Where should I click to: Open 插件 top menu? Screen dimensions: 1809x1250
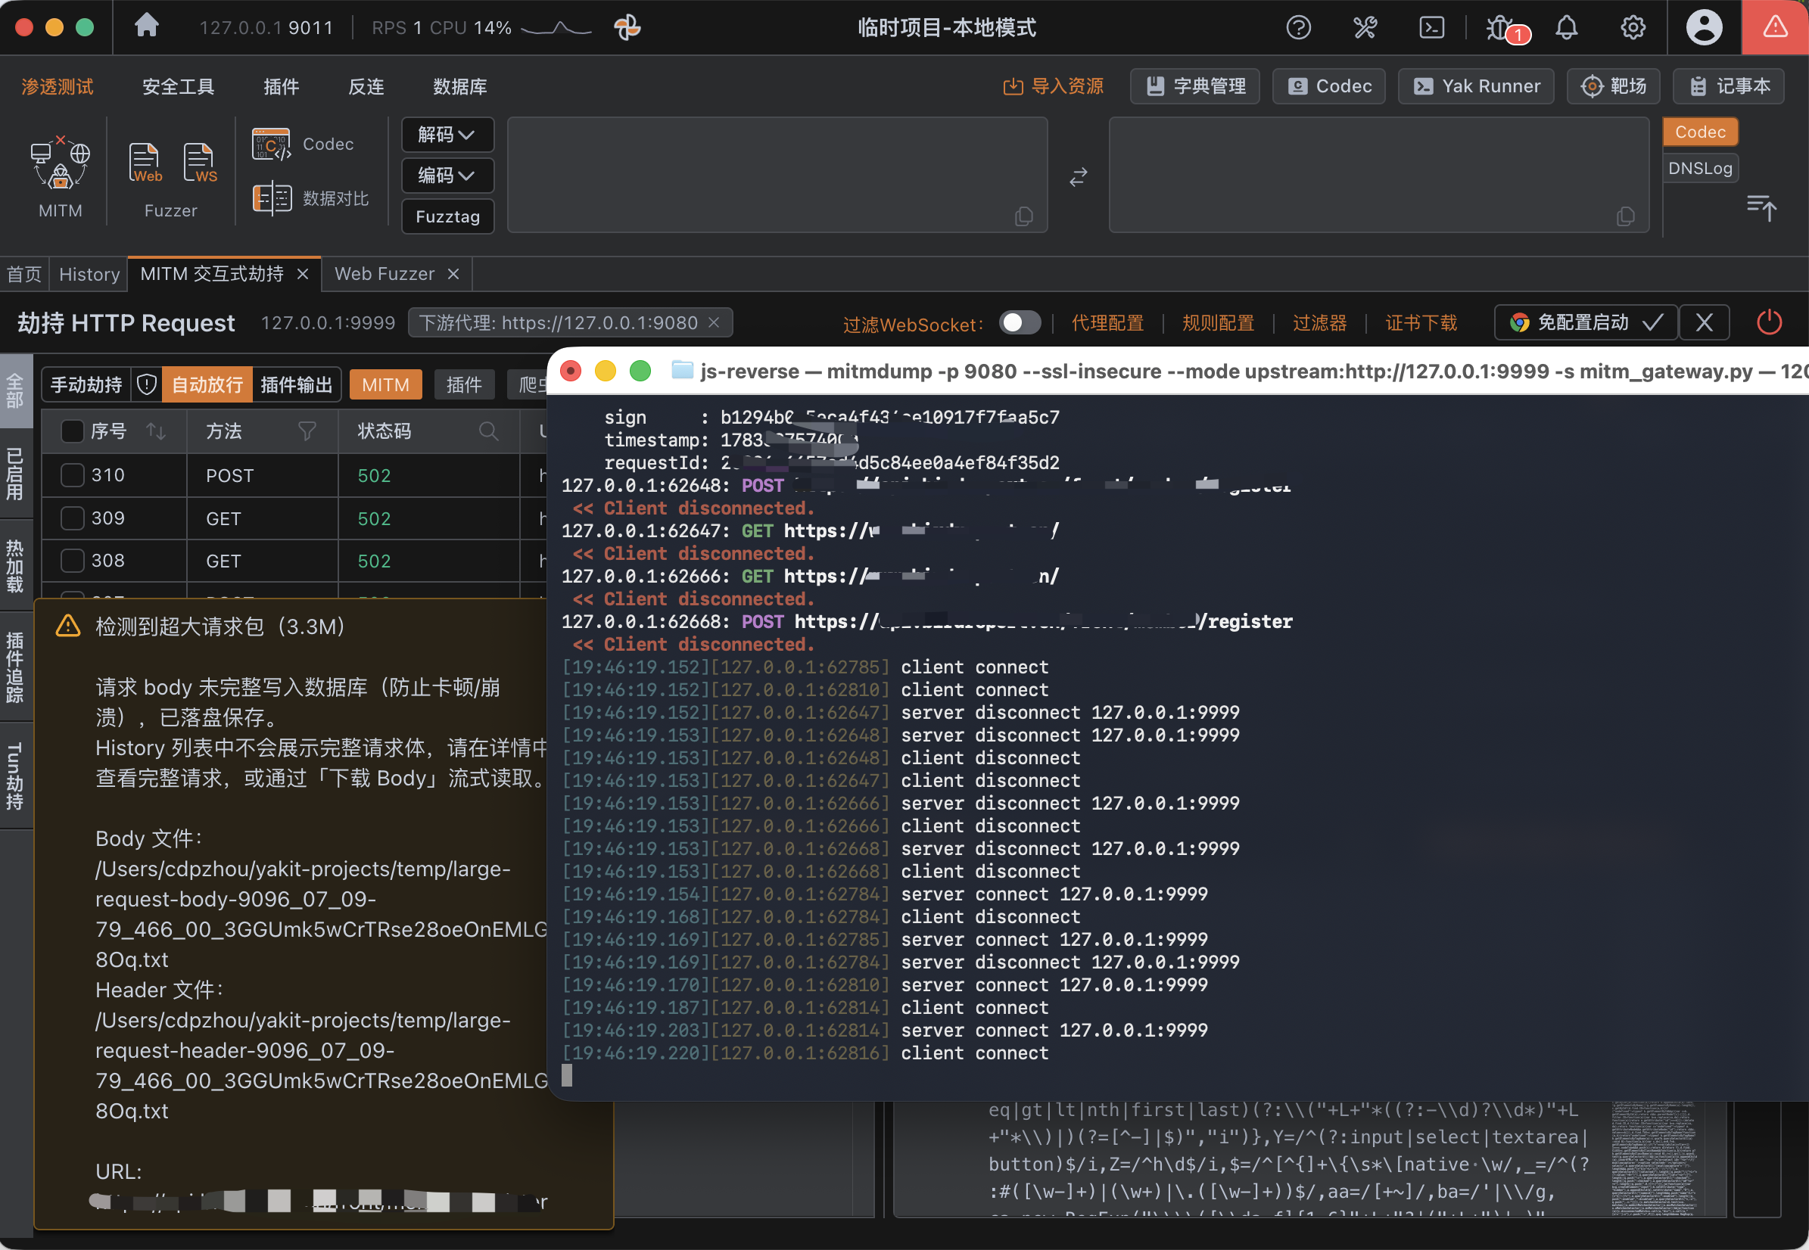tap(282, 86)
